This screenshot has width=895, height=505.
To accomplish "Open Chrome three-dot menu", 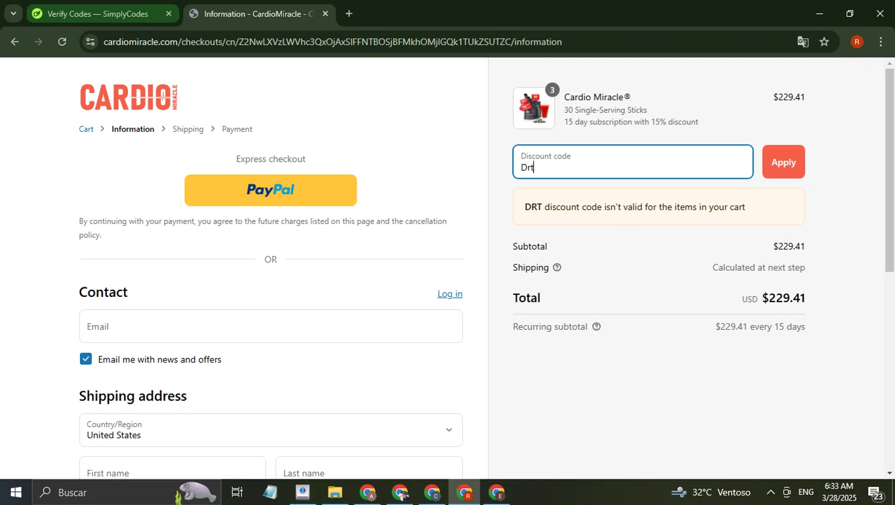I will coord(881,42).
